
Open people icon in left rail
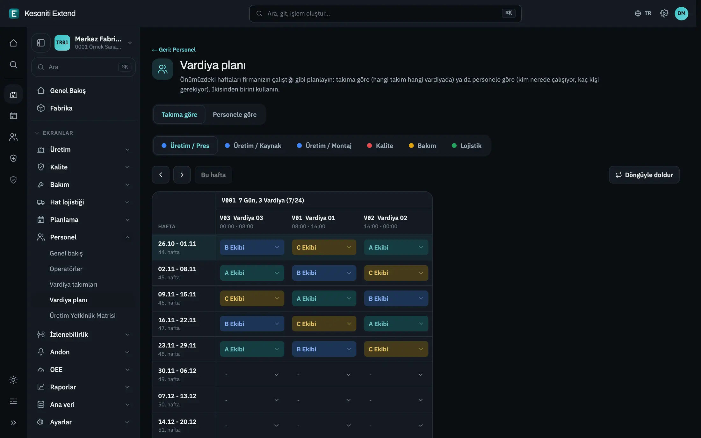point(13,137)
